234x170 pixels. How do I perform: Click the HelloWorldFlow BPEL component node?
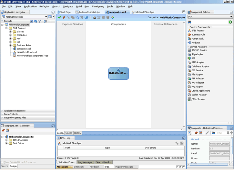coord(118,74)
